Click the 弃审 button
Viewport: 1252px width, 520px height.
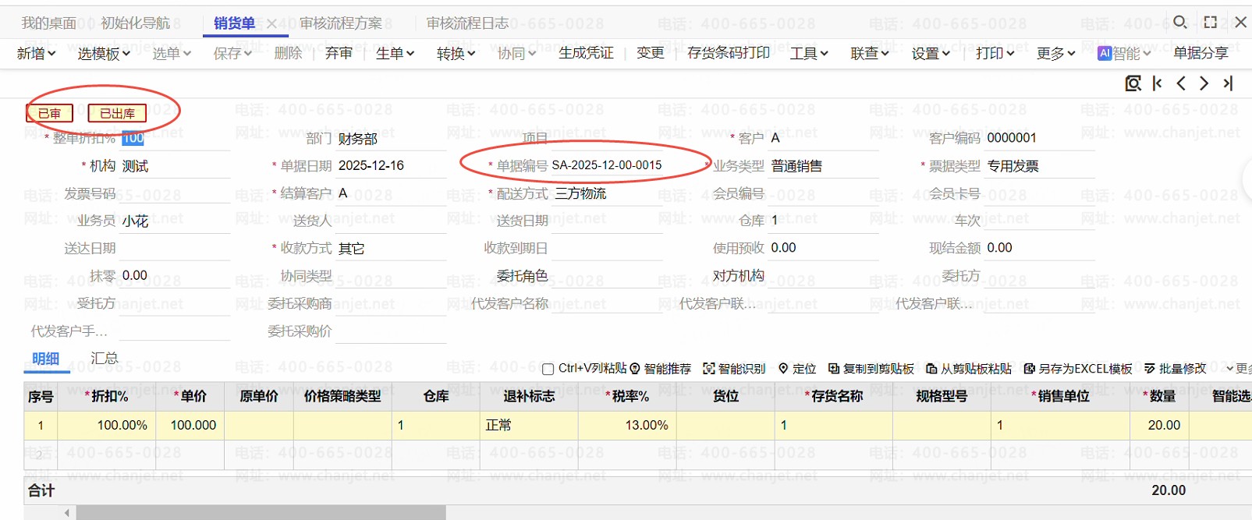[339, 53]
